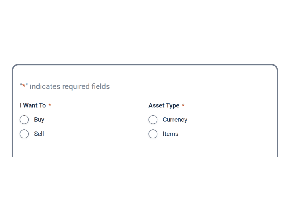Click the red asterisk beside "Asset Type"

(x=183, y=106)
